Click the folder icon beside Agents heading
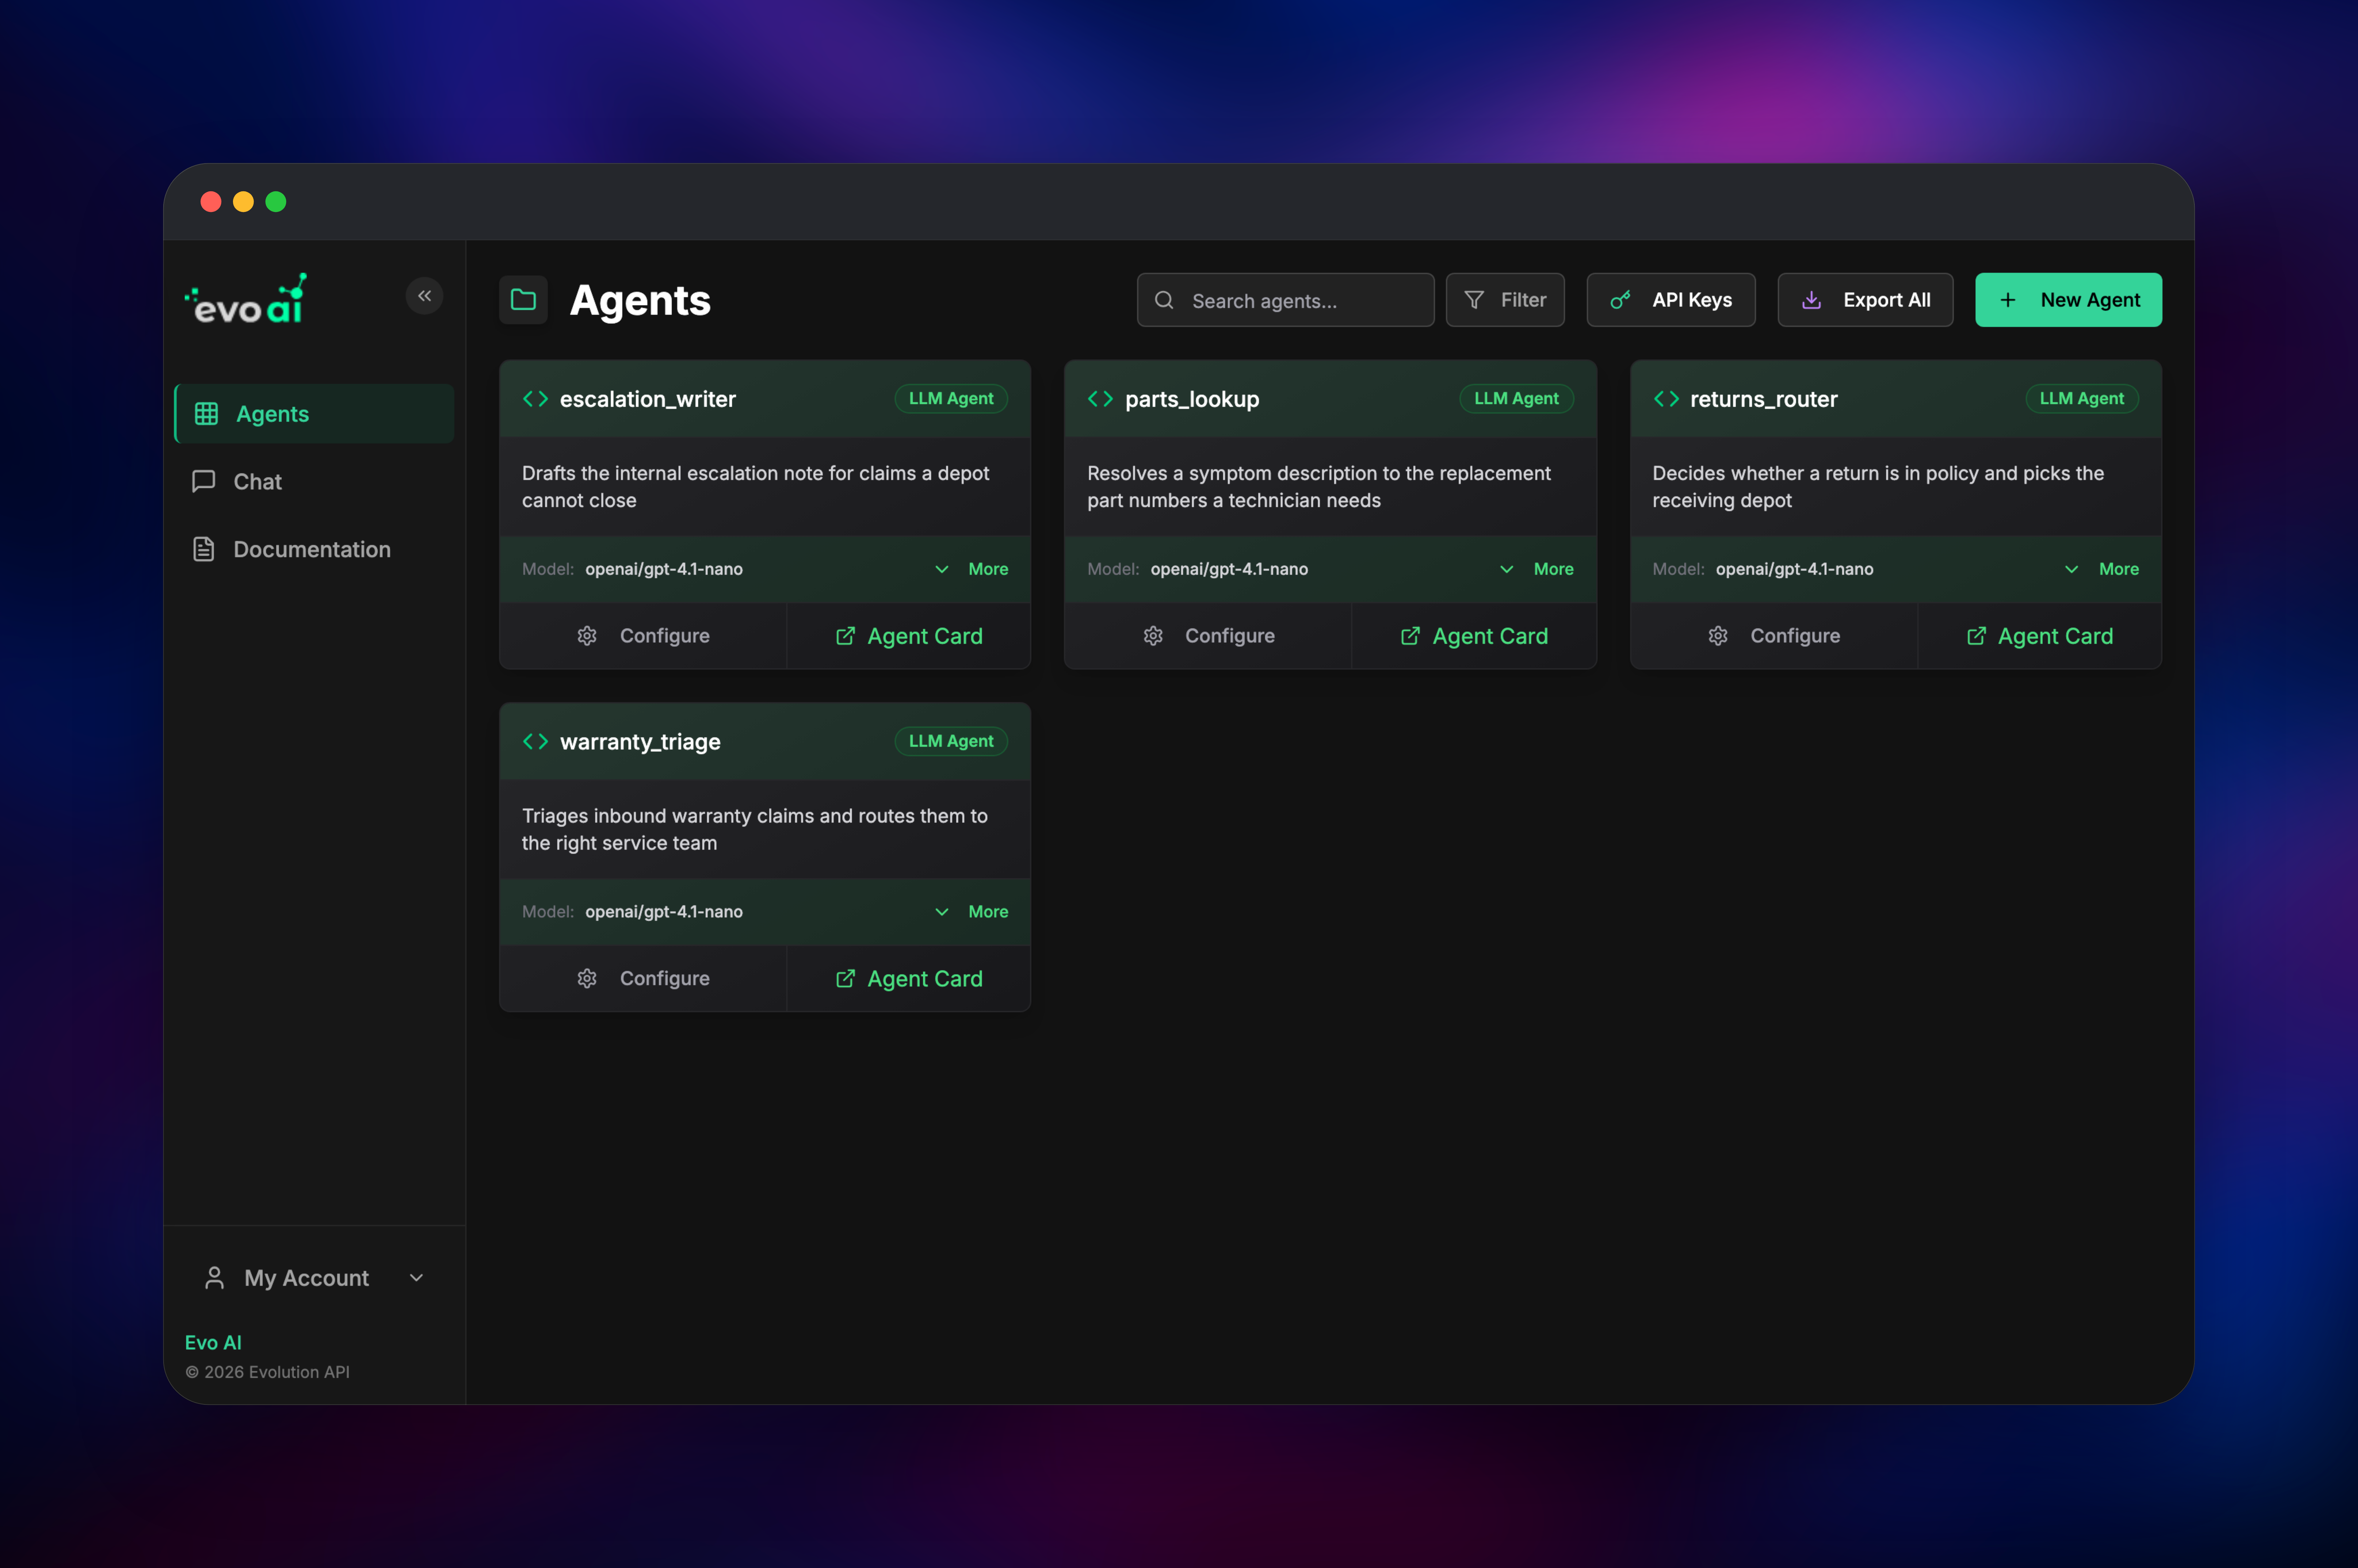The height and width of the screenshot is (1568, 2358). [523, 300]
